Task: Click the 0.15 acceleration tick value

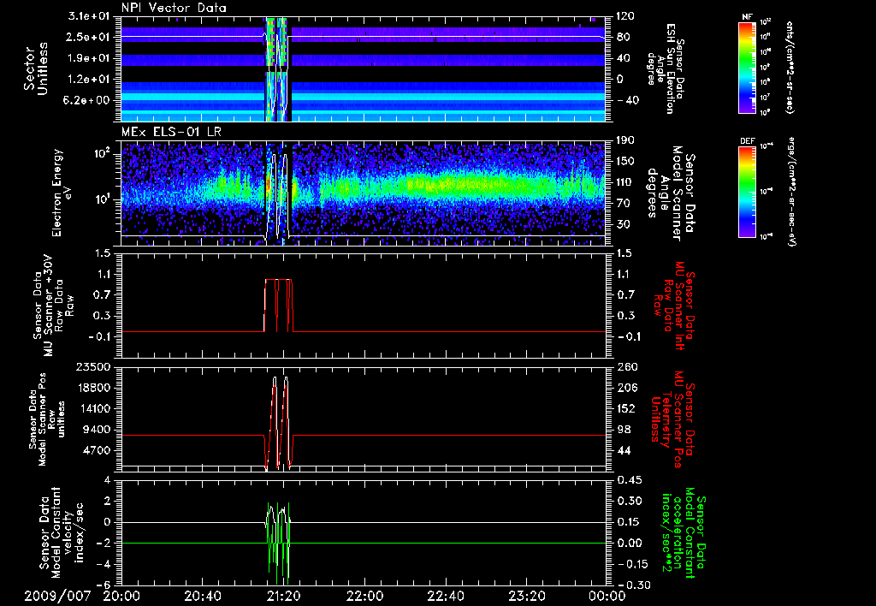Action: coord(629,522)
